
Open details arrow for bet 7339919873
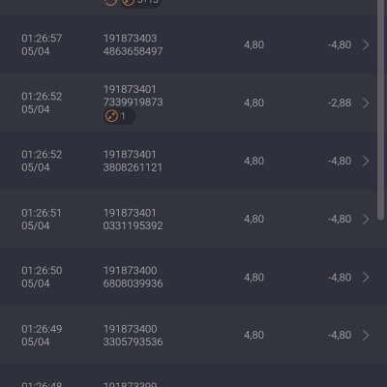click(366, 103)
